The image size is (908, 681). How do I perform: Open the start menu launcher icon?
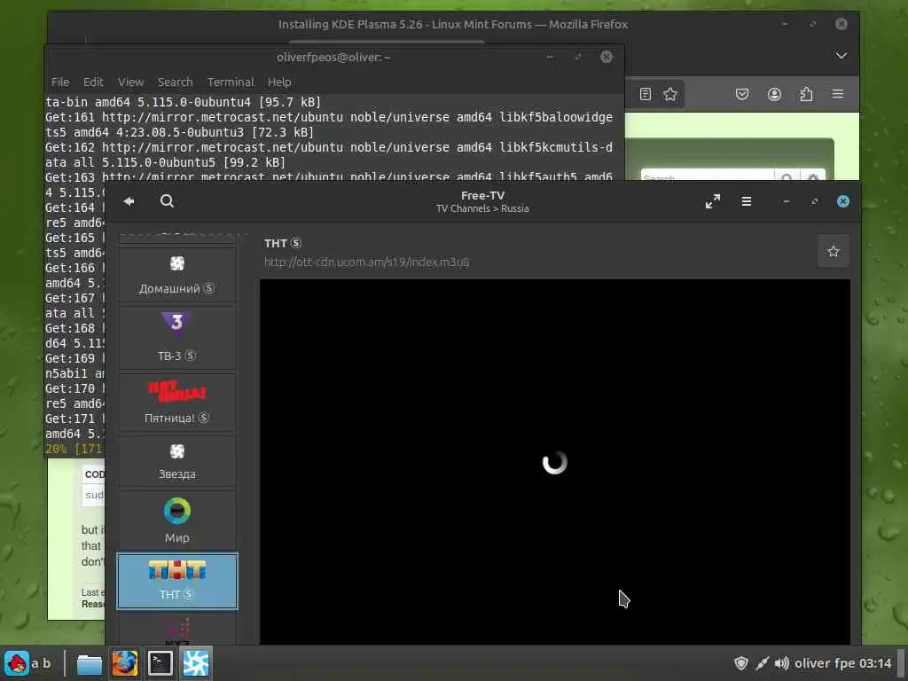17,663
